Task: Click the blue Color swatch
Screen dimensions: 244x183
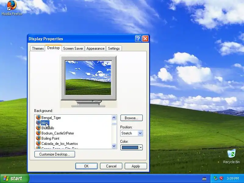Action: [x=130, y=147]
